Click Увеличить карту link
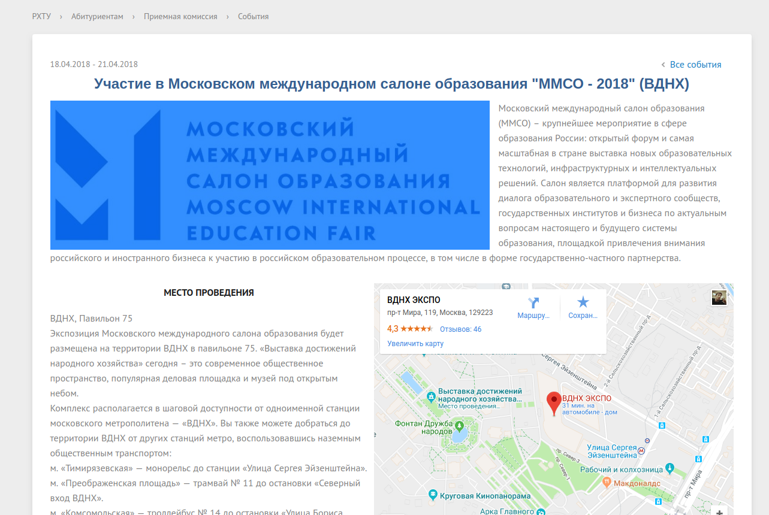The width and height of the screenshot is (769, 515). coord(415,344)
